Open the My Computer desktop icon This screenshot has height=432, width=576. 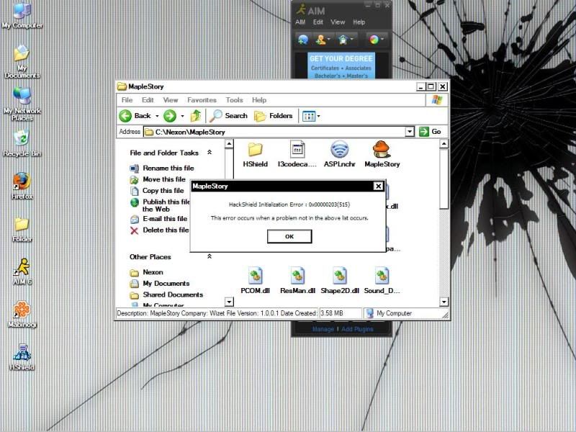pos(22,15)
